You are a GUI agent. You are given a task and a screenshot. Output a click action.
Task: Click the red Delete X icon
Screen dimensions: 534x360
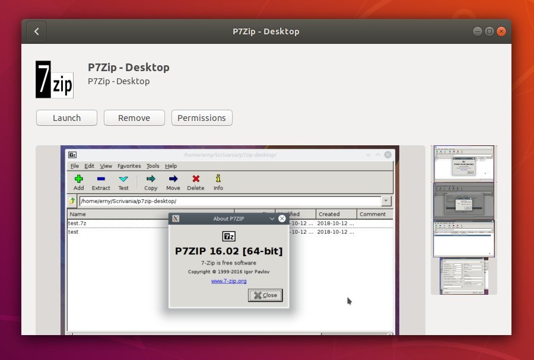[196, 179]
